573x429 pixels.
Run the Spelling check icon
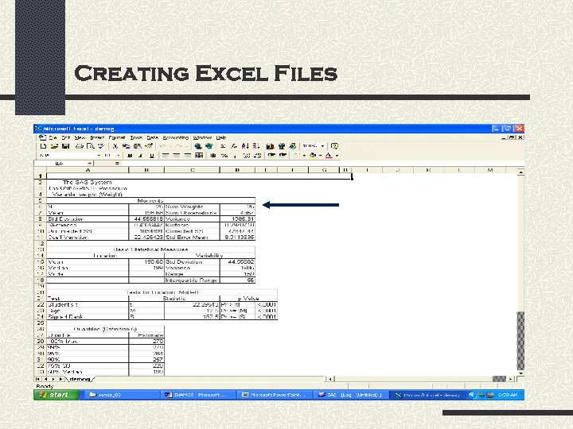100,146
